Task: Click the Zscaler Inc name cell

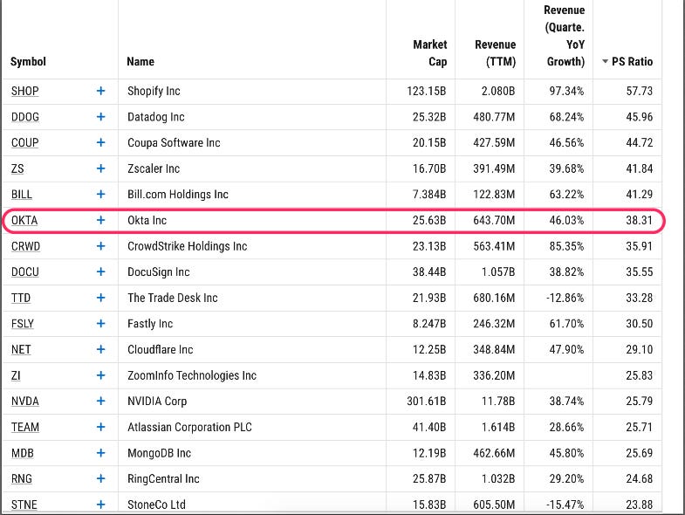Action: point(154,168)
